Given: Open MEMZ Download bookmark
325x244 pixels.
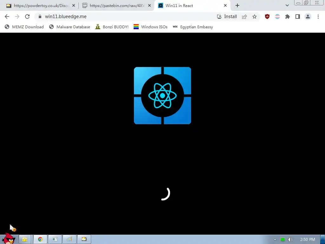Looking at the screenshot, I should coord(24,27).
